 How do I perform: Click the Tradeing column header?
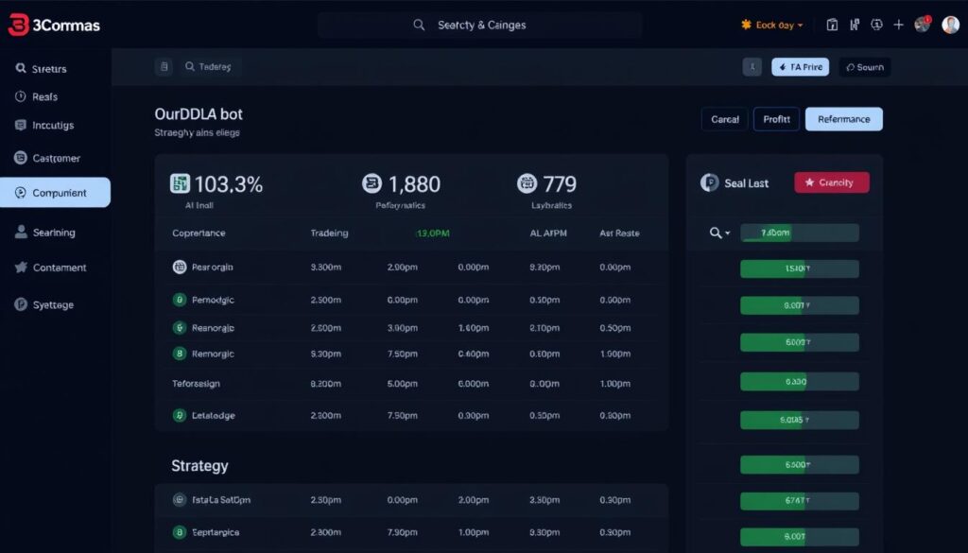click(329, 233)
